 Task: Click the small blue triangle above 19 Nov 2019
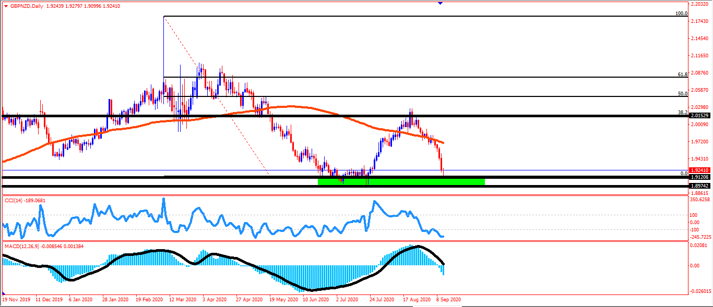(x=4, y=293)
